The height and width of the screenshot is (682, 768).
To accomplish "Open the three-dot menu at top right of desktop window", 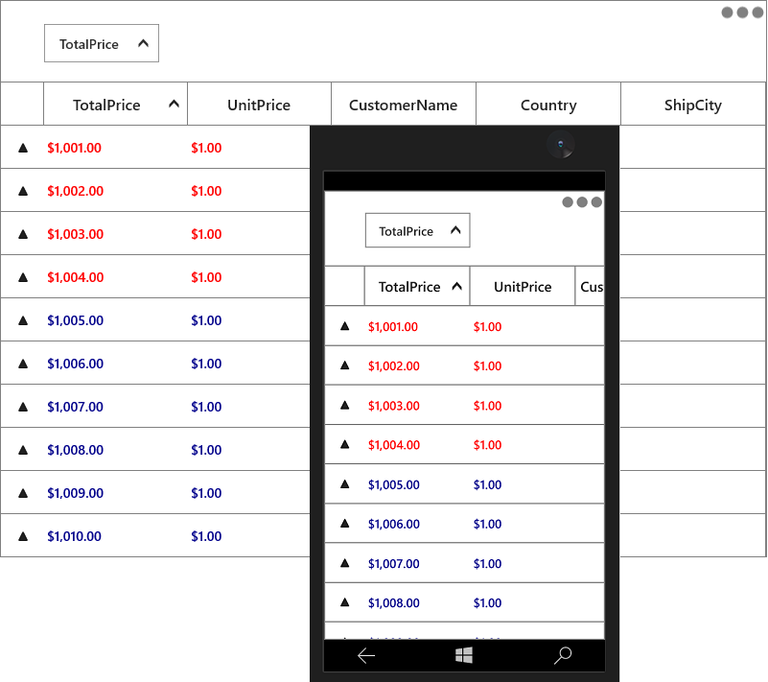I will [x=742, y=12].
